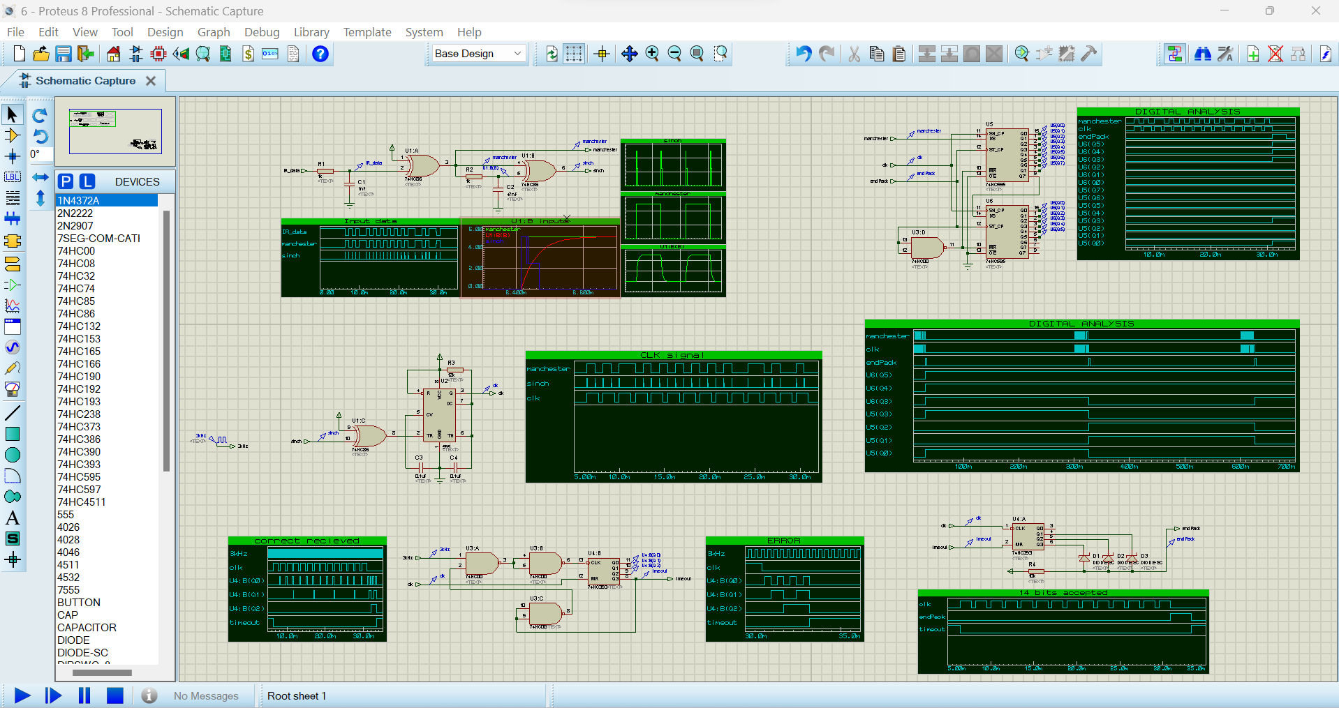Screen dimensions: 1339x708
Task: Switch to Component mode
Action: [x=13, y=135]
